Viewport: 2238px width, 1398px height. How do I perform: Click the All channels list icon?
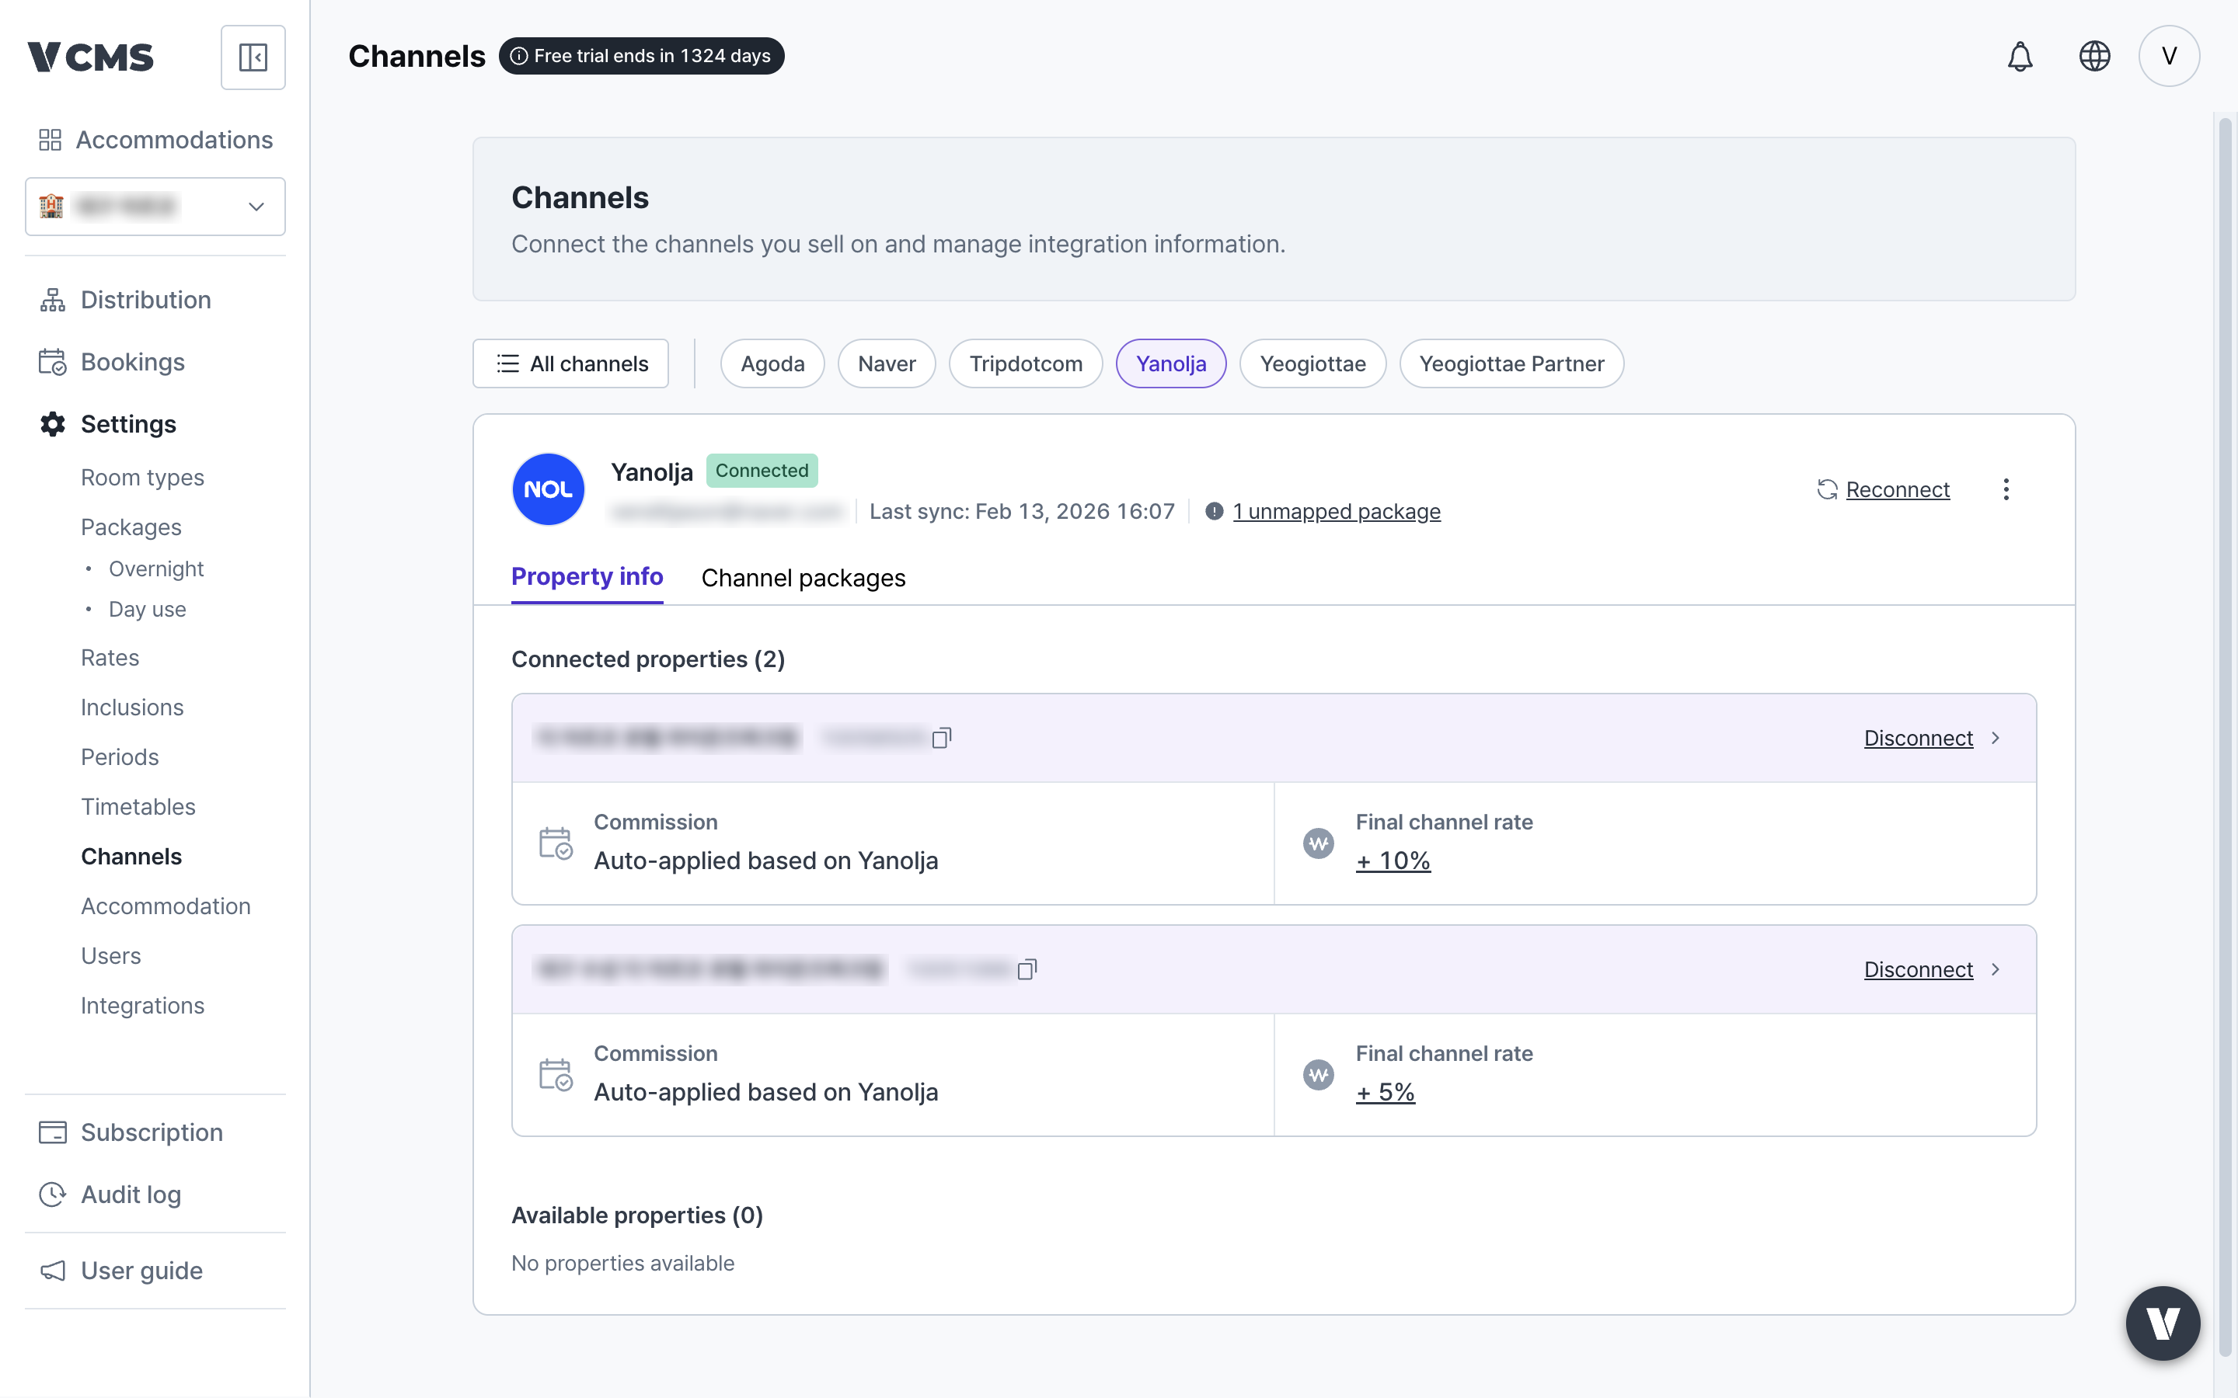click(x=507, y=363)
